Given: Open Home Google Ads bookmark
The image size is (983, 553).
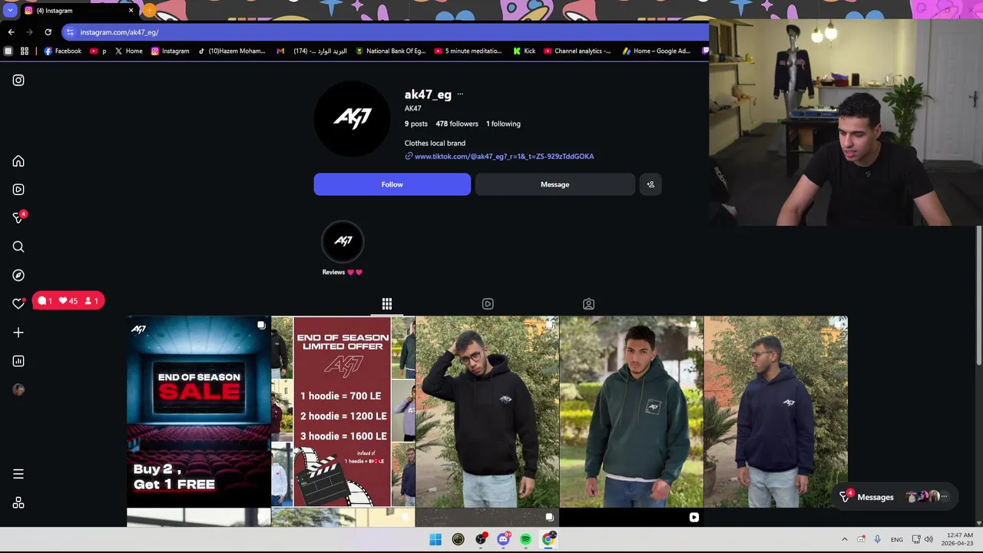Looking at the screenshot, I should pyautogui.click(x=656, y=51).
